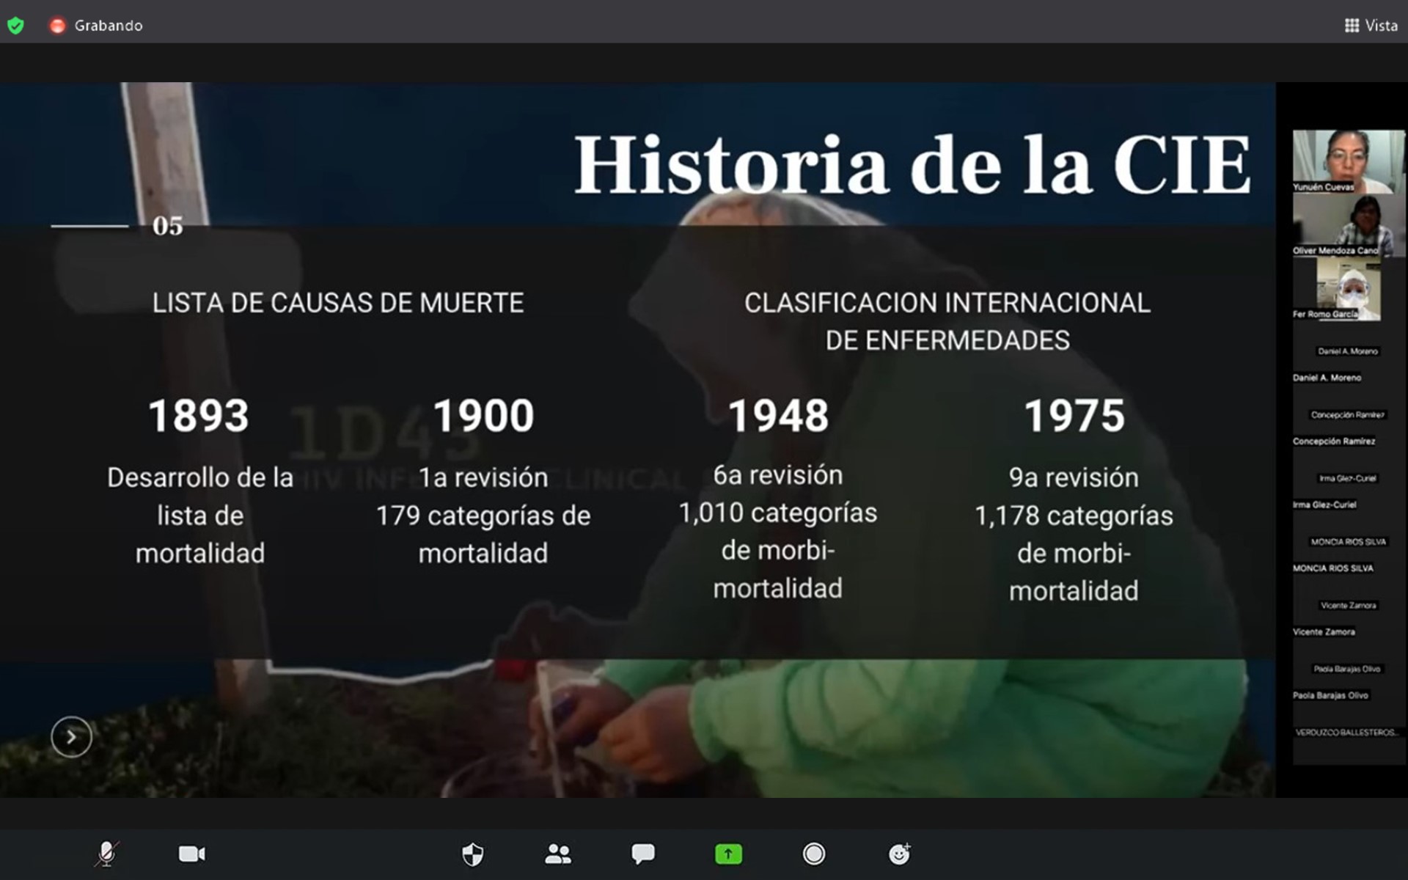Open the Reactions emoji menu
The image size is (1408, 880).
tap(899, 854)
